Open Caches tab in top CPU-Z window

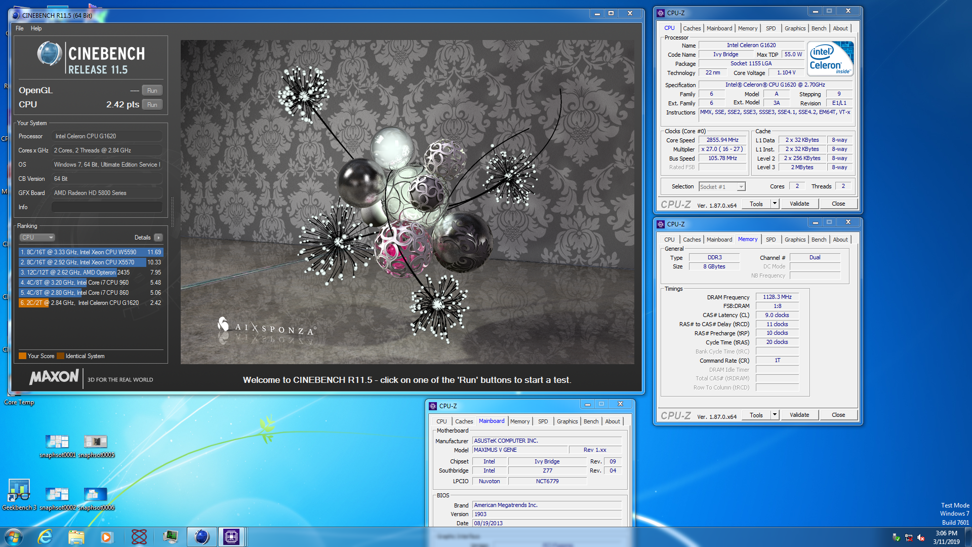pos(692,28)
